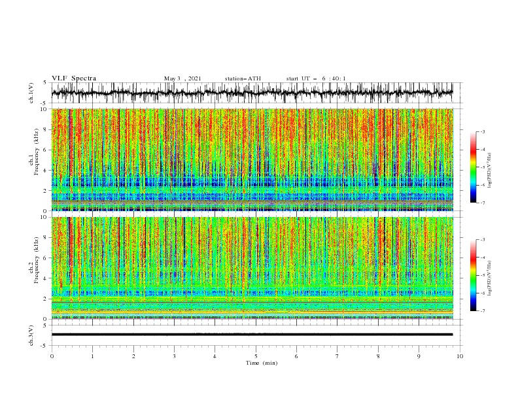Click time axis tick label "10"
This screenshot has width=518, height=400.
click(460, 356)
